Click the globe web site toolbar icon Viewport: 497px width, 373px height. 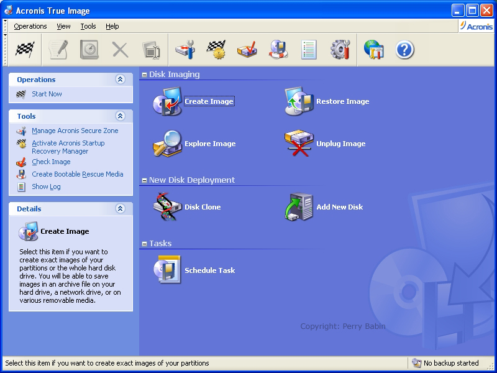point(374,50)
